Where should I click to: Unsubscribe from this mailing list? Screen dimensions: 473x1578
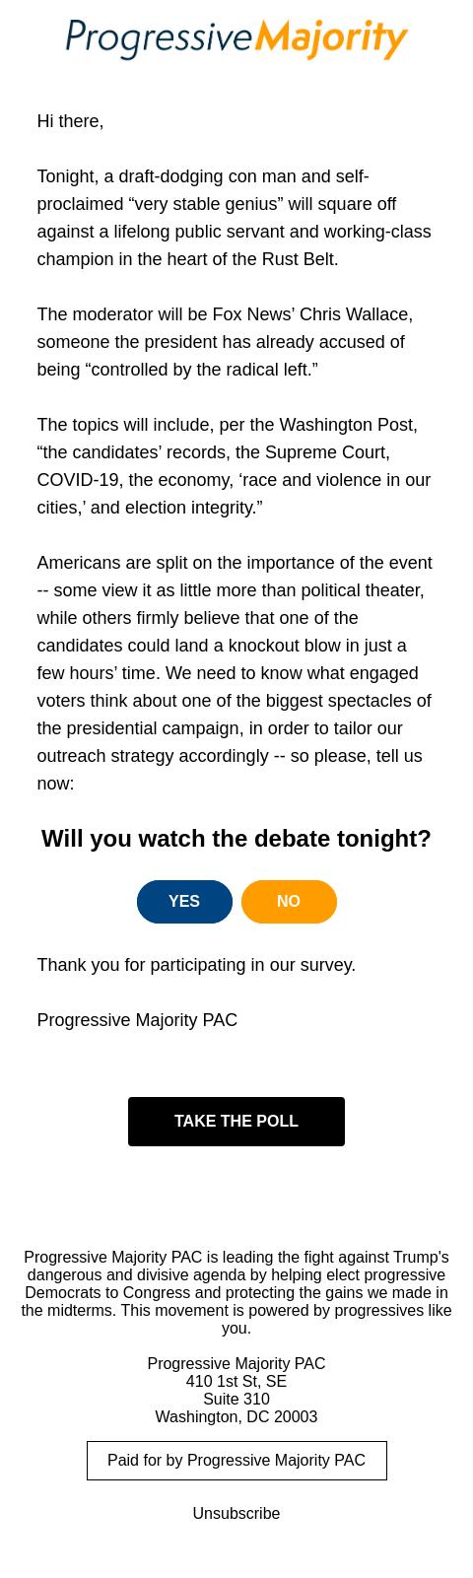click(236, 1513)
